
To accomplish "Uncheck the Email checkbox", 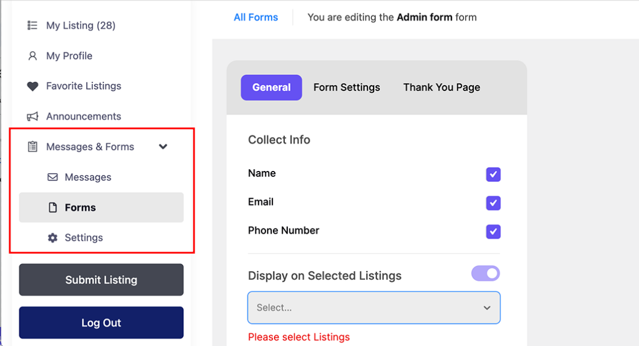I will 493,203.
